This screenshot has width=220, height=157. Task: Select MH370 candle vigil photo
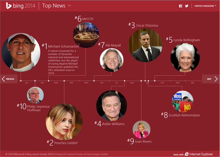click(86, 35)
